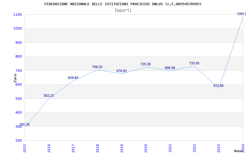Select the 700 y-axis tick label
The width and height of the screenshot is (246, 154).
pyautogui.click(x=18, y=71)
